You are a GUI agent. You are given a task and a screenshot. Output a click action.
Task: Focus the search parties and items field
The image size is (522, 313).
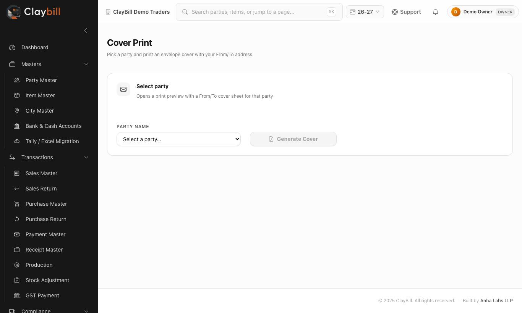coord(259,12)
